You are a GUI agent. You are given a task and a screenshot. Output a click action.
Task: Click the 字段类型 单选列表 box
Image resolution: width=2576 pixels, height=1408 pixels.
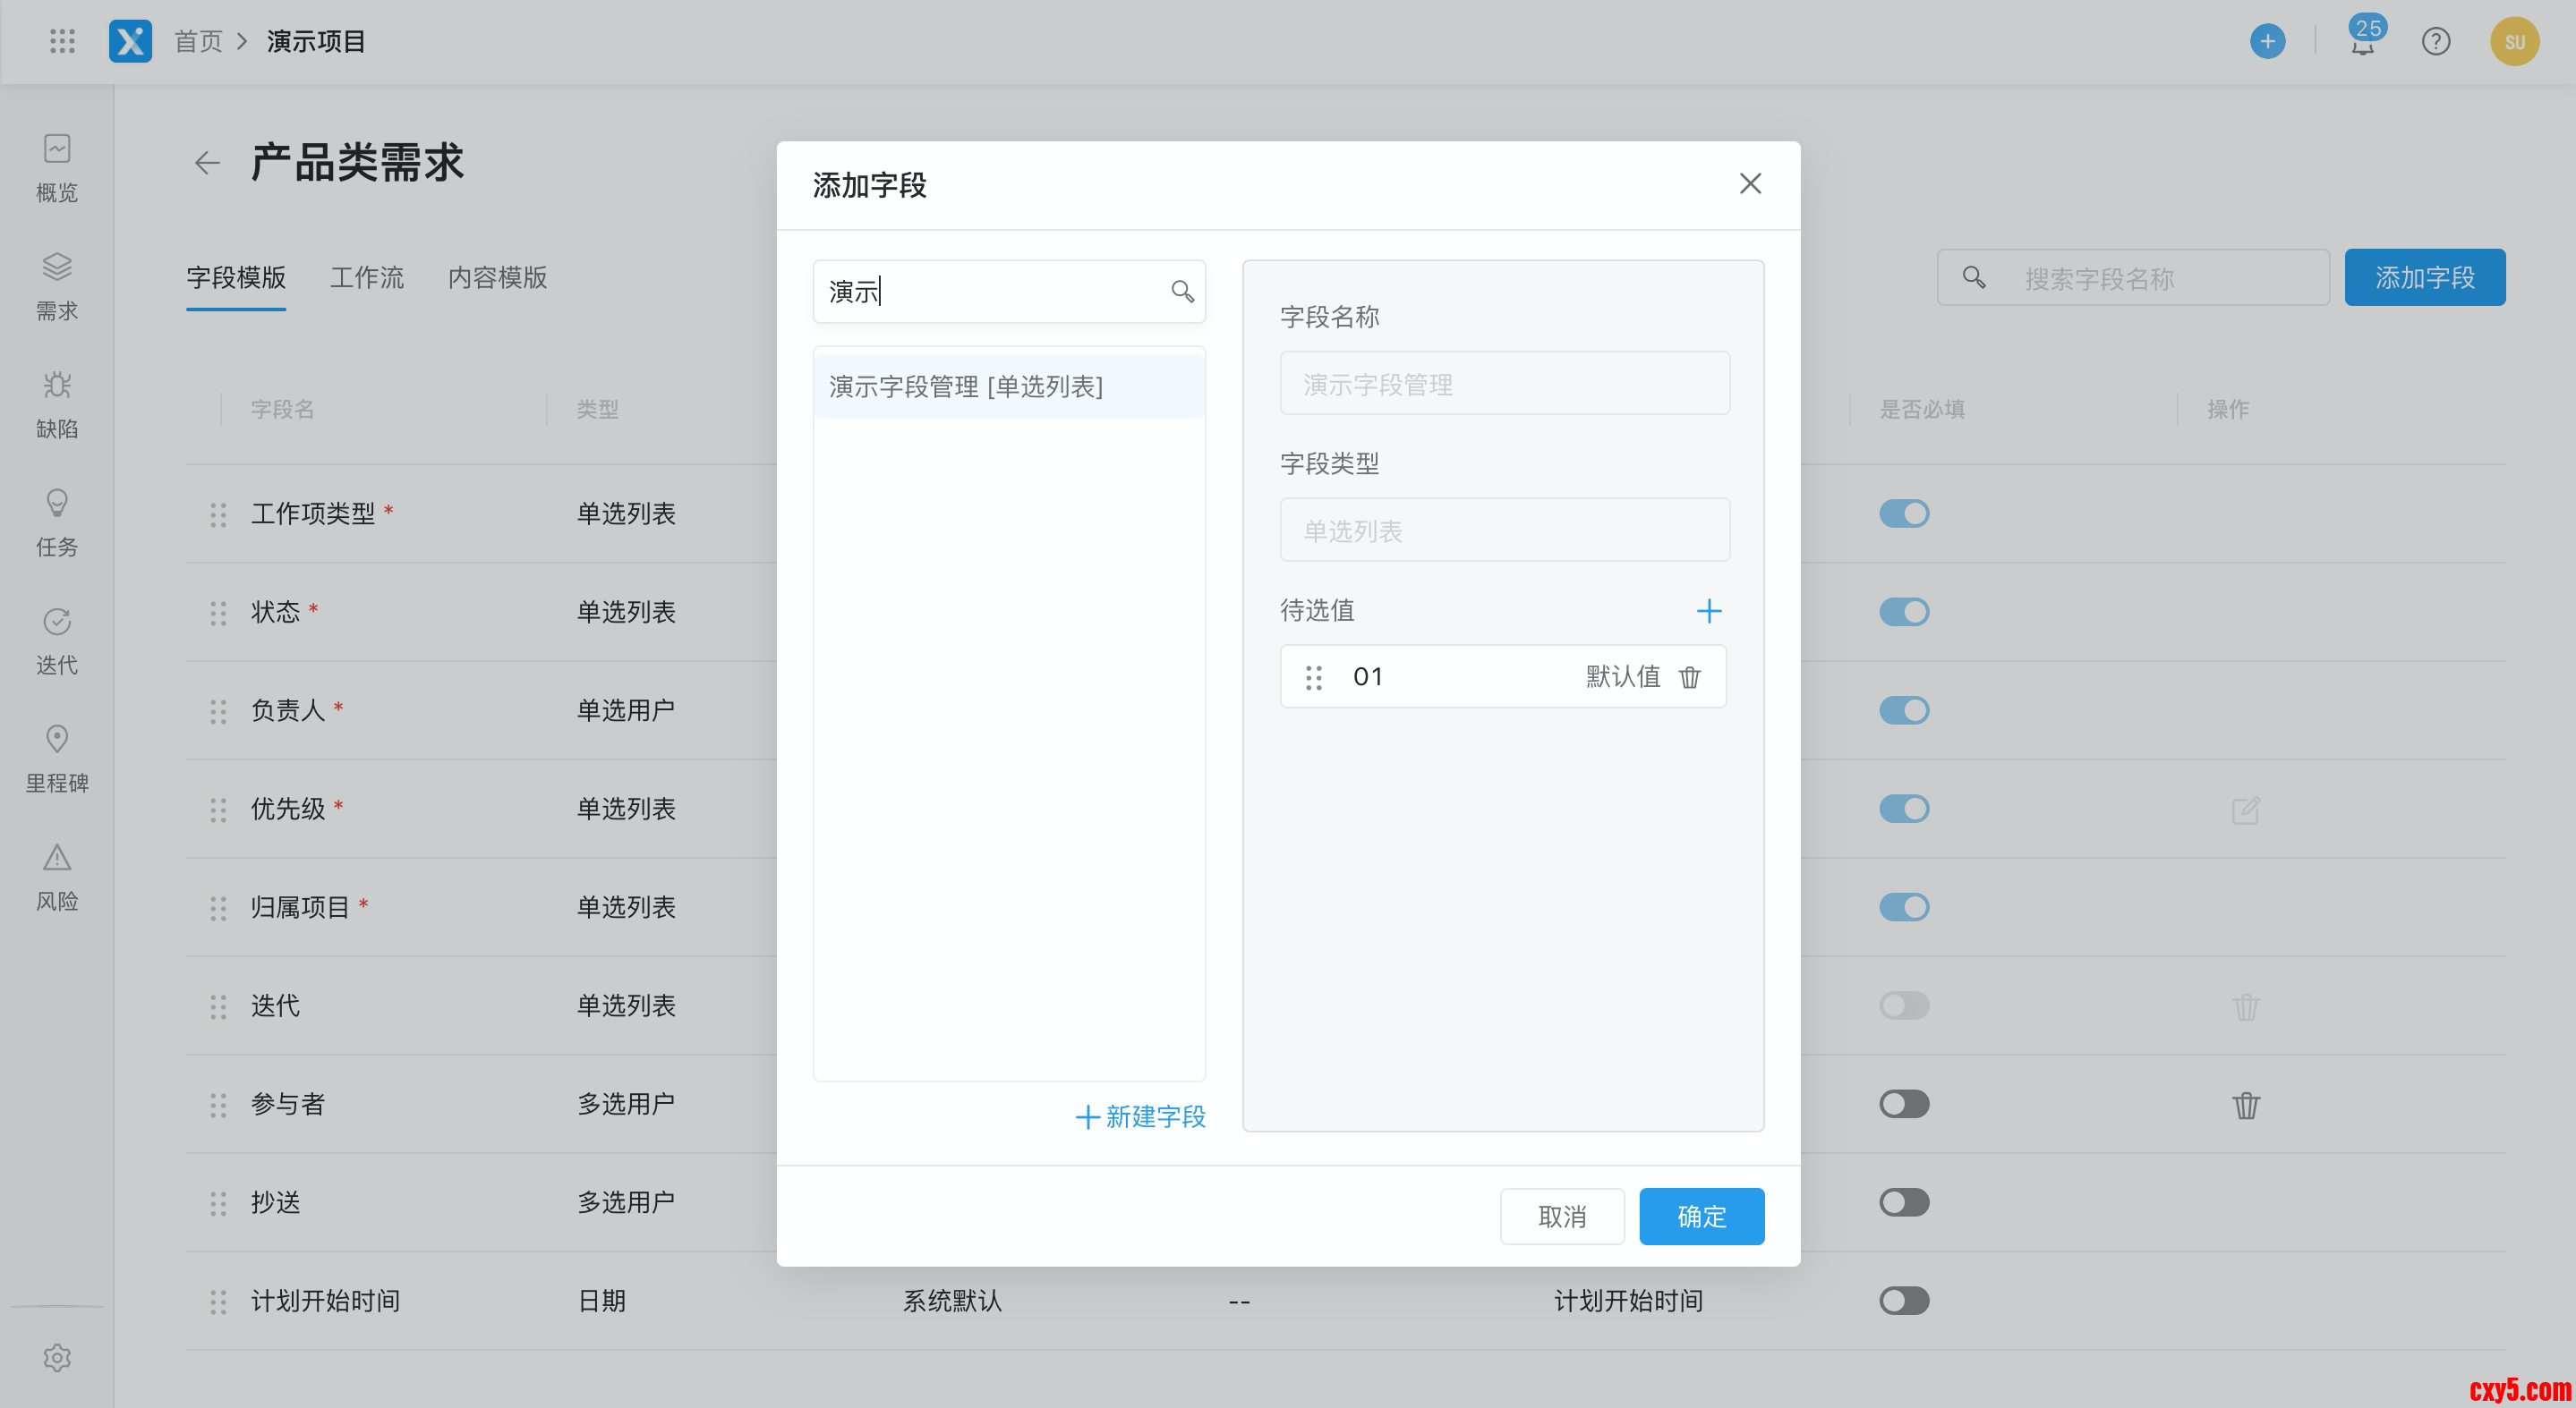click(x=1504, y=530)
